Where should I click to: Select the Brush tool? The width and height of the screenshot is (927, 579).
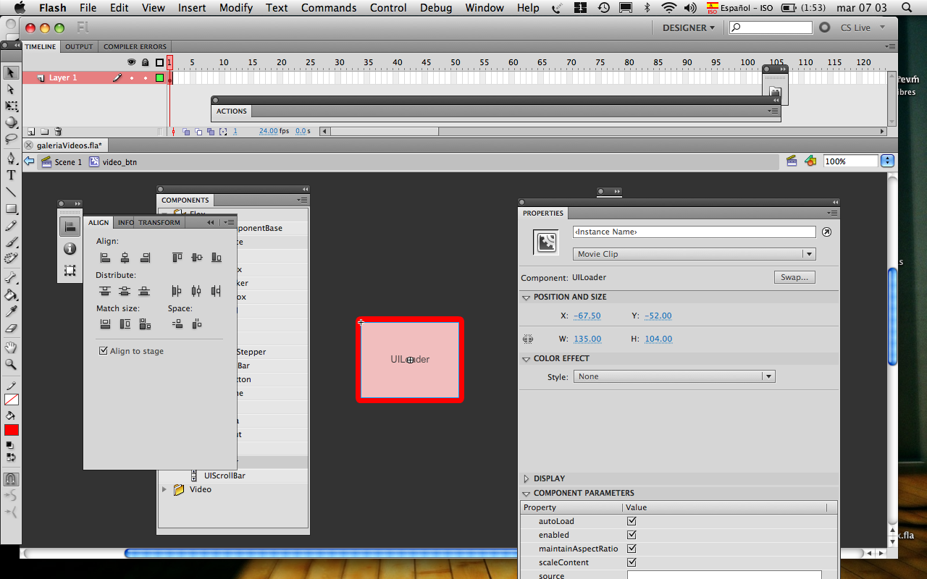pyautogui.click(x=11, y=242)
